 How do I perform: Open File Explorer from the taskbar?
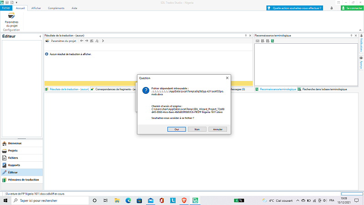tap(117, 200)
